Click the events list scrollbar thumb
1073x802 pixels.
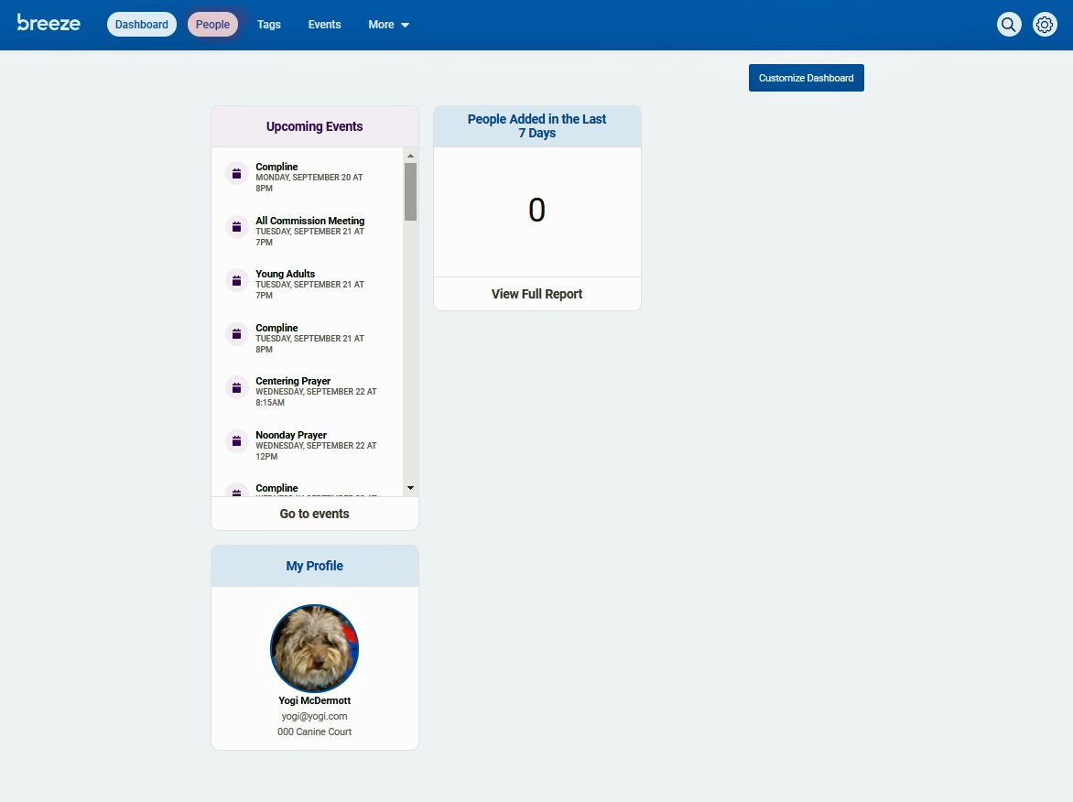410,191
